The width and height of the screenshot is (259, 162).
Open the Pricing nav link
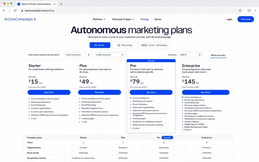(144, 19)
